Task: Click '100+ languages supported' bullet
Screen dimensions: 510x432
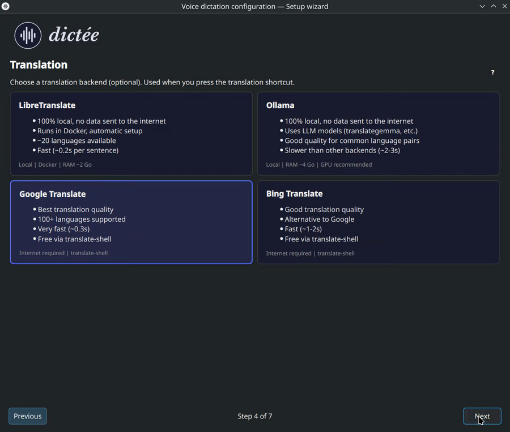Action: click(82, 219)
